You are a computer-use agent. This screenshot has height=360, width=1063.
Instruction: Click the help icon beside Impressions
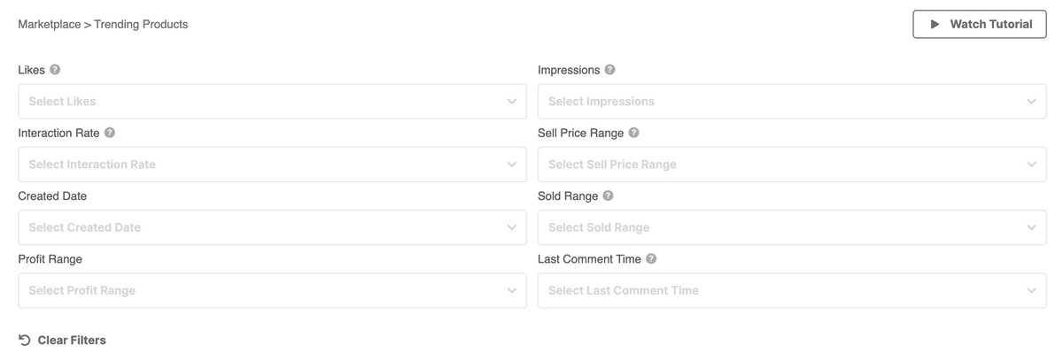coord(610,70)
